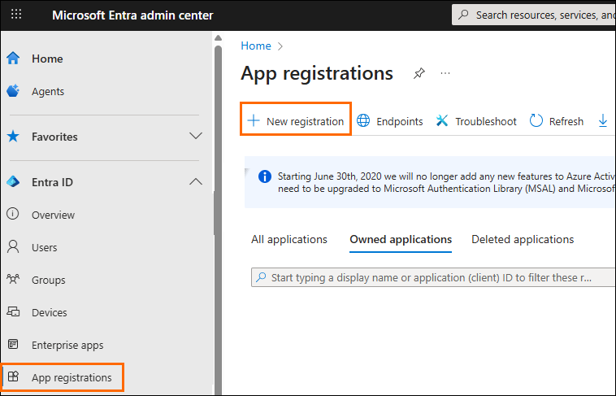Click the Endpoints toolbar button
This screenshot has height=396, width=616.
tap(390, 120)
